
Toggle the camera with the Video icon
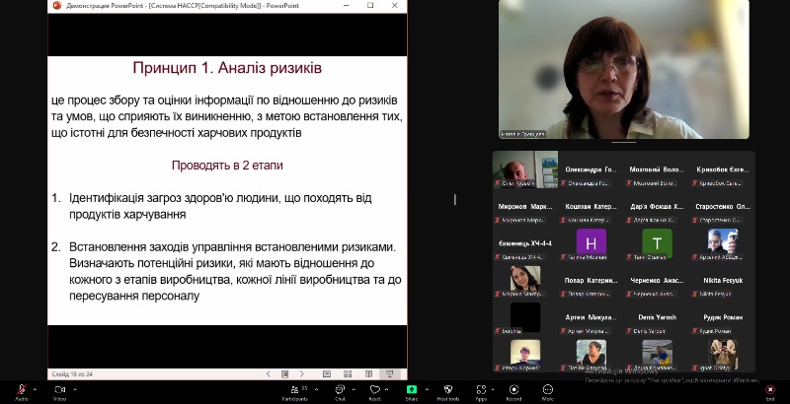pos(59,390)
